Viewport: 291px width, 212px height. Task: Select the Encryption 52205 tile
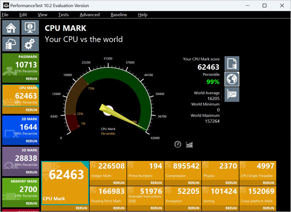[x=183, y=196]
